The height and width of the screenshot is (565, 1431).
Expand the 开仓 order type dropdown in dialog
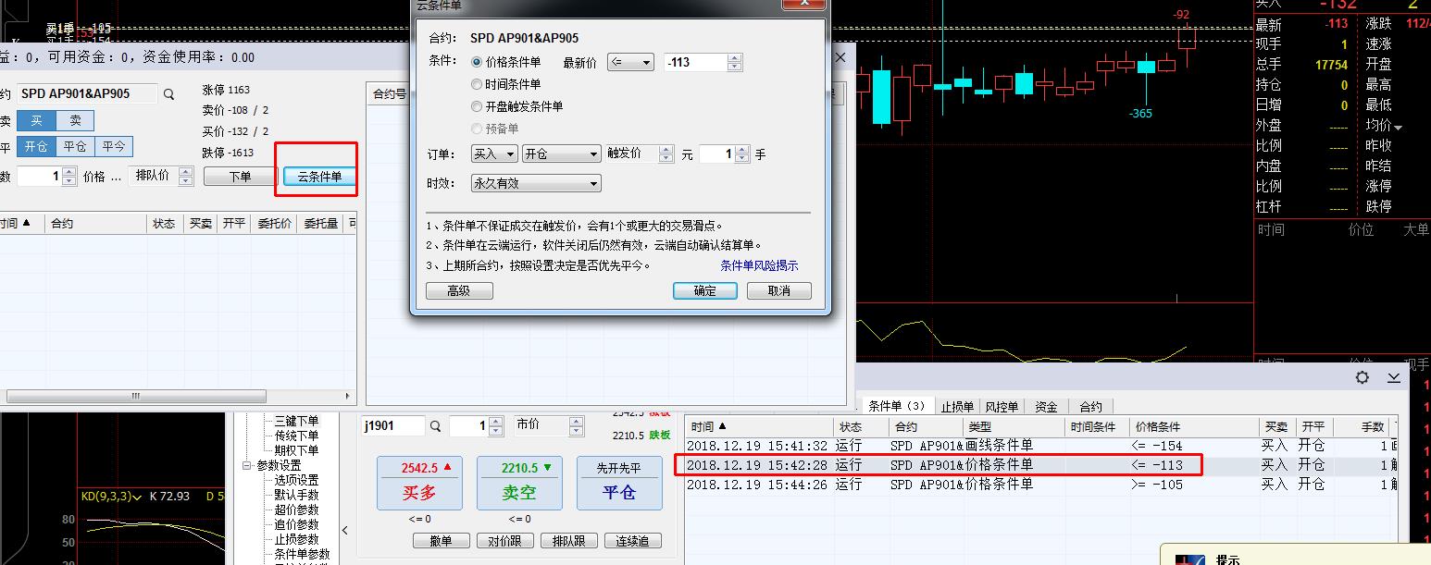coord(562,154)
